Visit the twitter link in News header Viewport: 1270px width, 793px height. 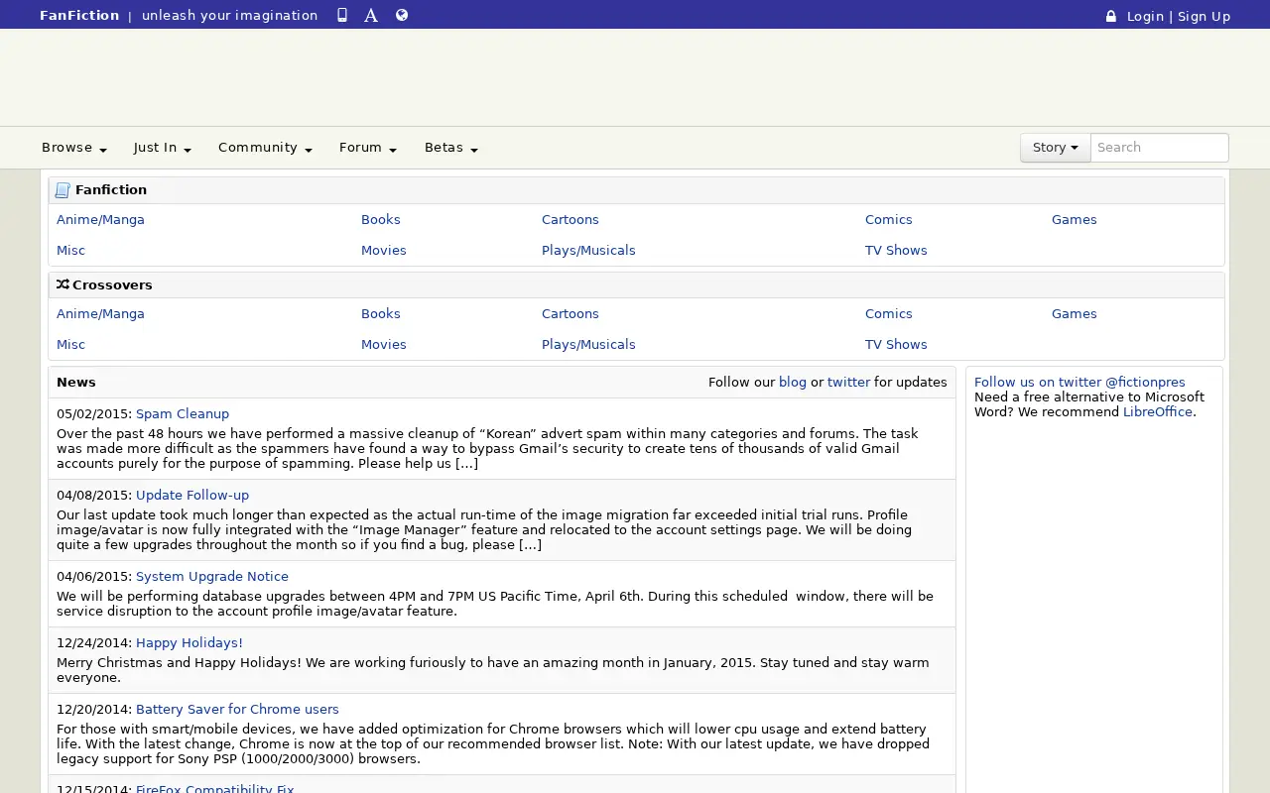point(848,383)
